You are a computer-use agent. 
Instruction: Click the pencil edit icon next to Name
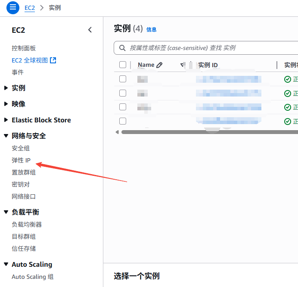159,65
